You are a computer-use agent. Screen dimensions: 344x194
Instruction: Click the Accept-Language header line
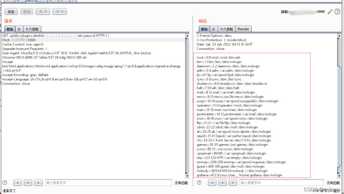55,79
